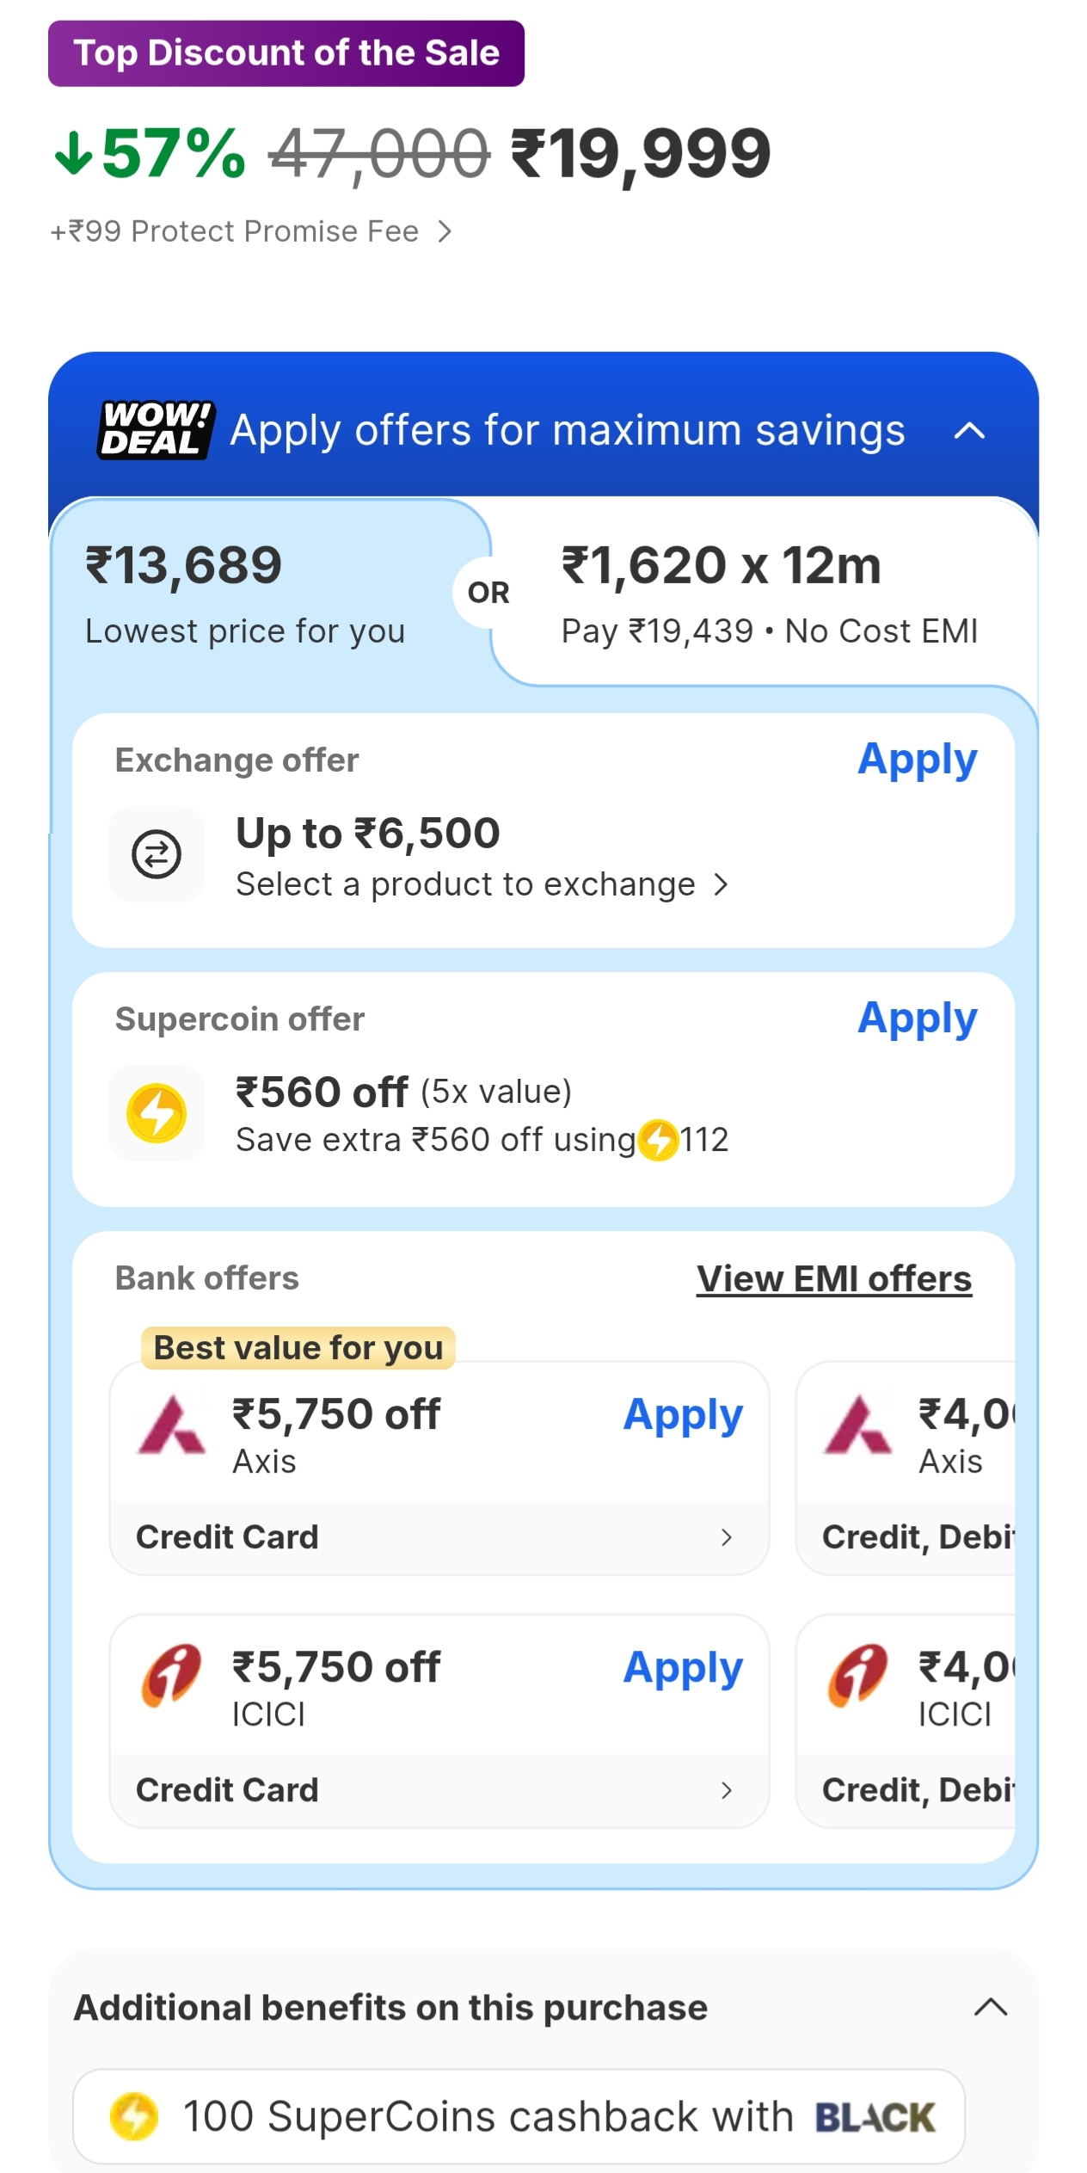
Task: Click the Supercoin lightning bolt icon
Action: [156, 1112]
